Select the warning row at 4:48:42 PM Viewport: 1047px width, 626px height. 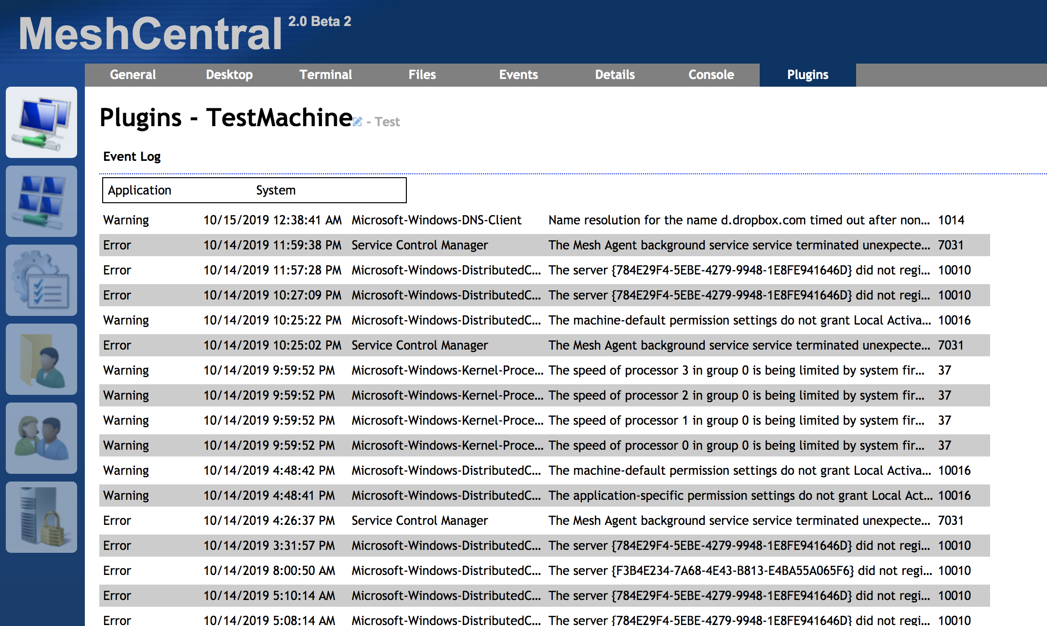click(x=545, y=470)
